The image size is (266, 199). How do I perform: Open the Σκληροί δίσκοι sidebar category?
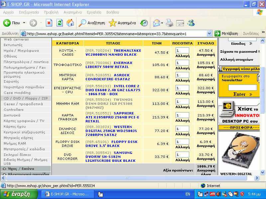point(17,155)
